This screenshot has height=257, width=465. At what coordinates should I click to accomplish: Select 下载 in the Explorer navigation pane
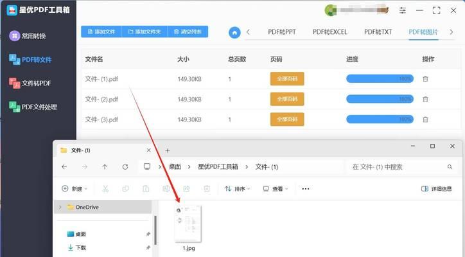pyautogui.click(x=77, y=247)
